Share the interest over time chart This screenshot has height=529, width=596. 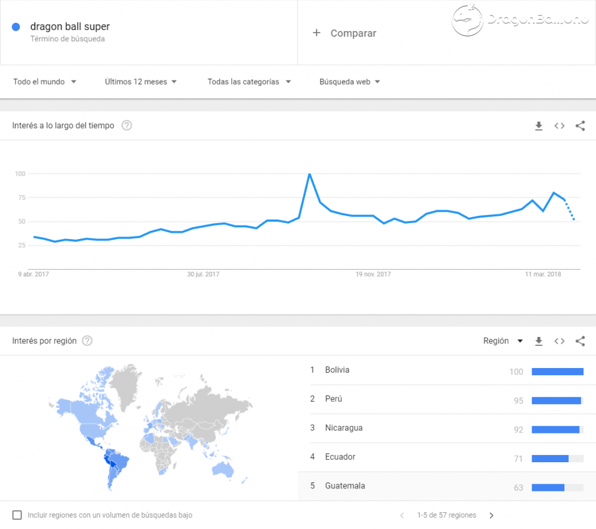(x=580, y=126)
